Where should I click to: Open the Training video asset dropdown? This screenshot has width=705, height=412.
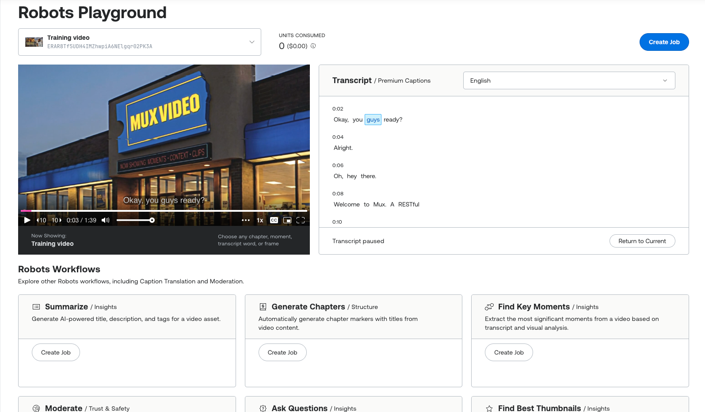tap(140, 42)
